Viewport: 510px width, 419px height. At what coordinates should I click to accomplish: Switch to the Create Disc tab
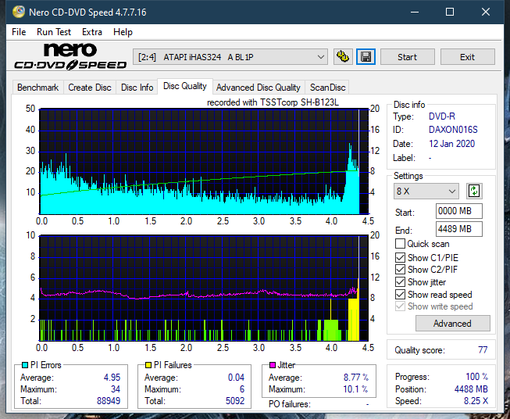(90, 88)
